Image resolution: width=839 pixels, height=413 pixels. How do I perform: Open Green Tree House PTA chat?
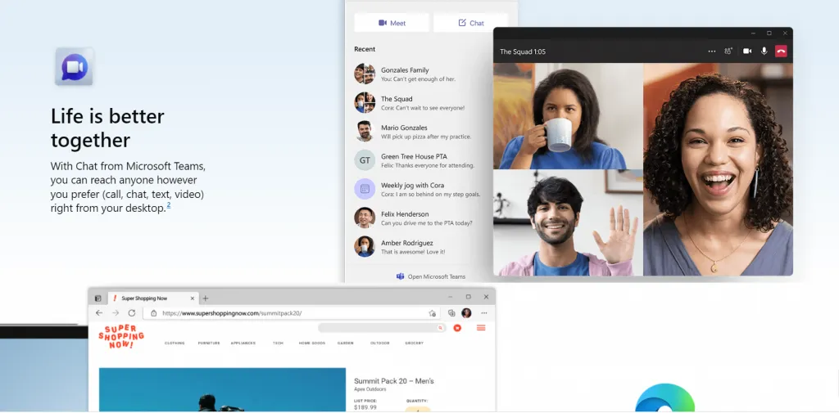point(418,160)
